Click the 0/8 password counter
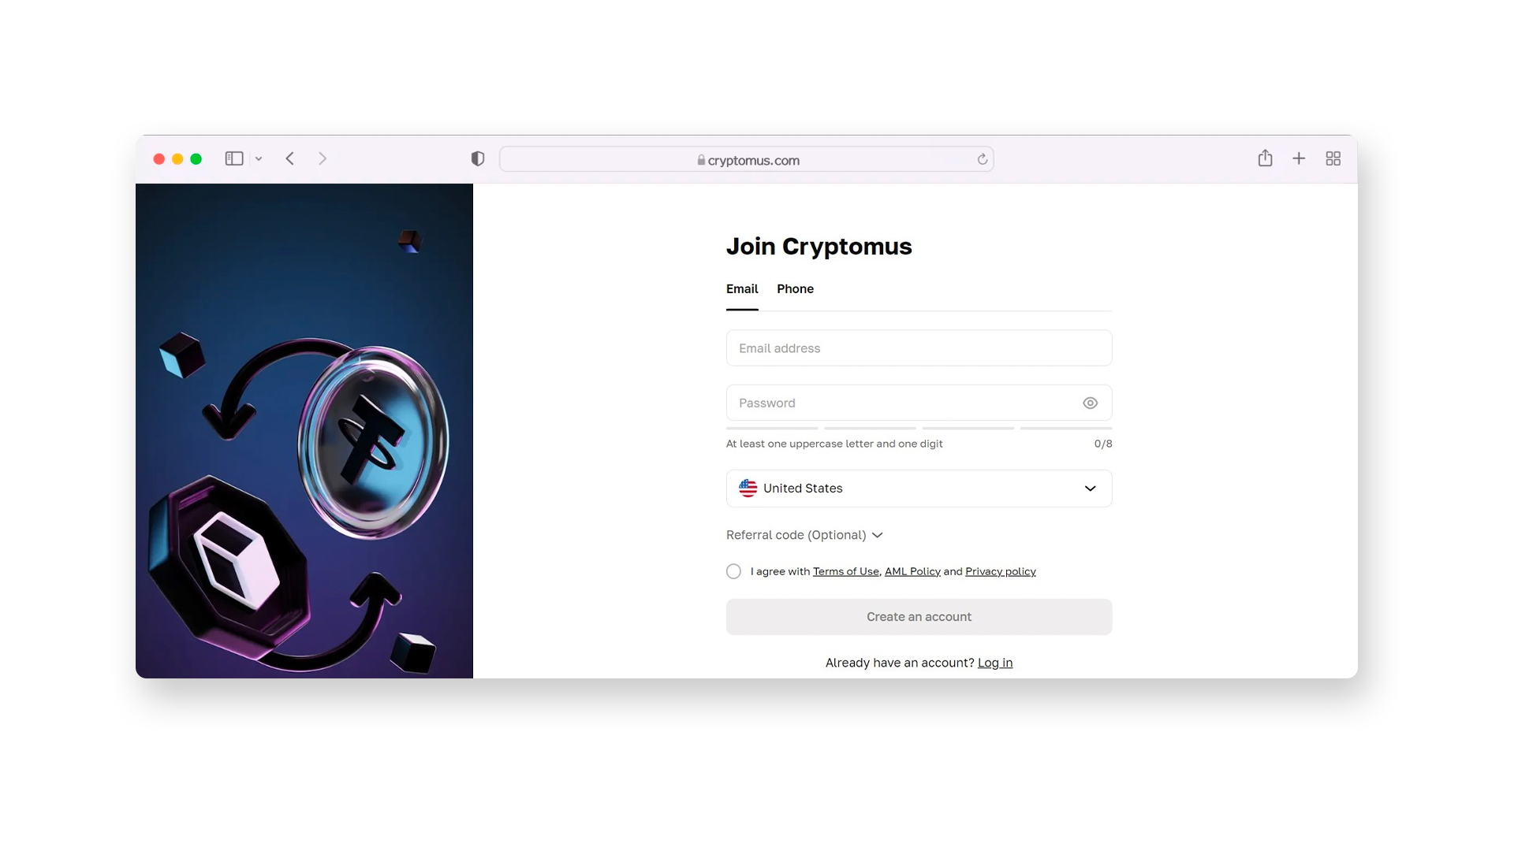The width and height of the screenshot is (1514, 851). click(x=1103, y=444)
